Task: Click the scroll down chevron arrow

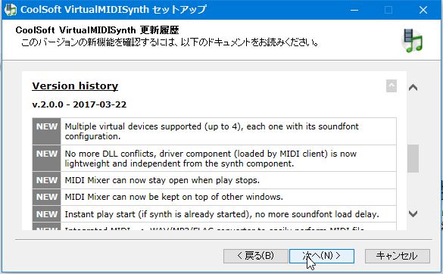Action: 413,214
